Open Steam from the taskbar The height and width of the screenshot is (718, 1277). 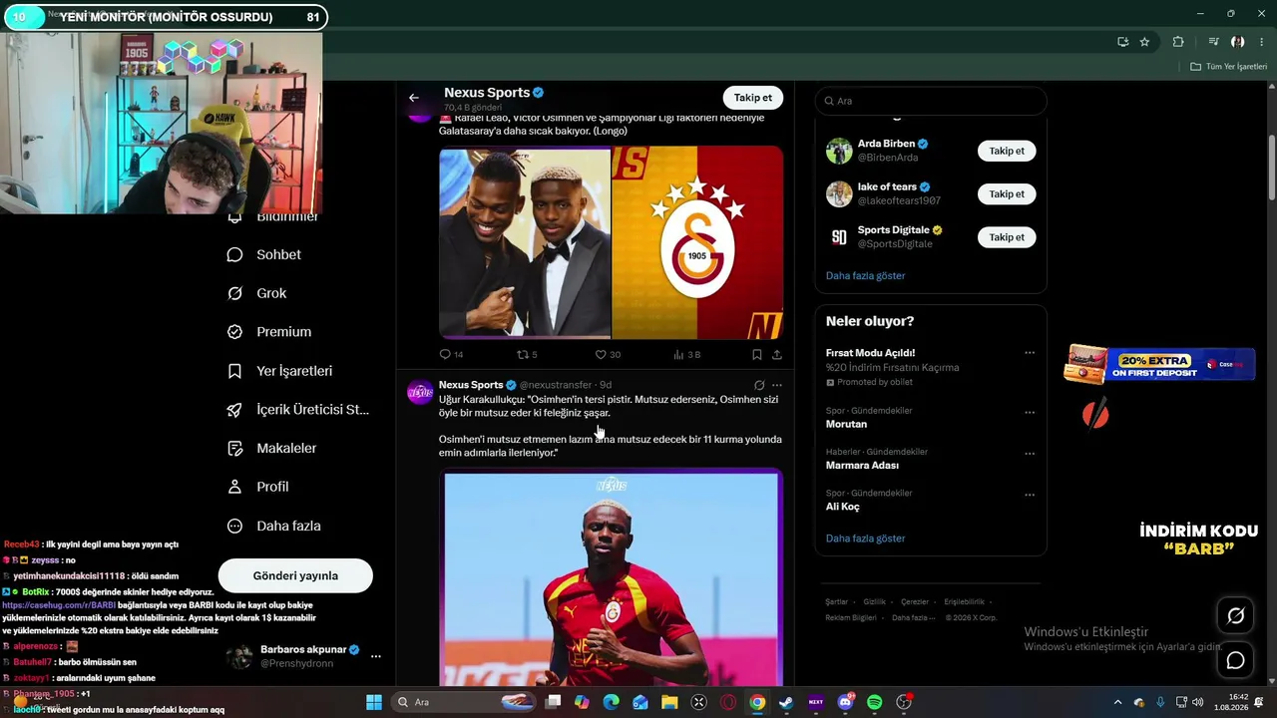click(786, 702)
